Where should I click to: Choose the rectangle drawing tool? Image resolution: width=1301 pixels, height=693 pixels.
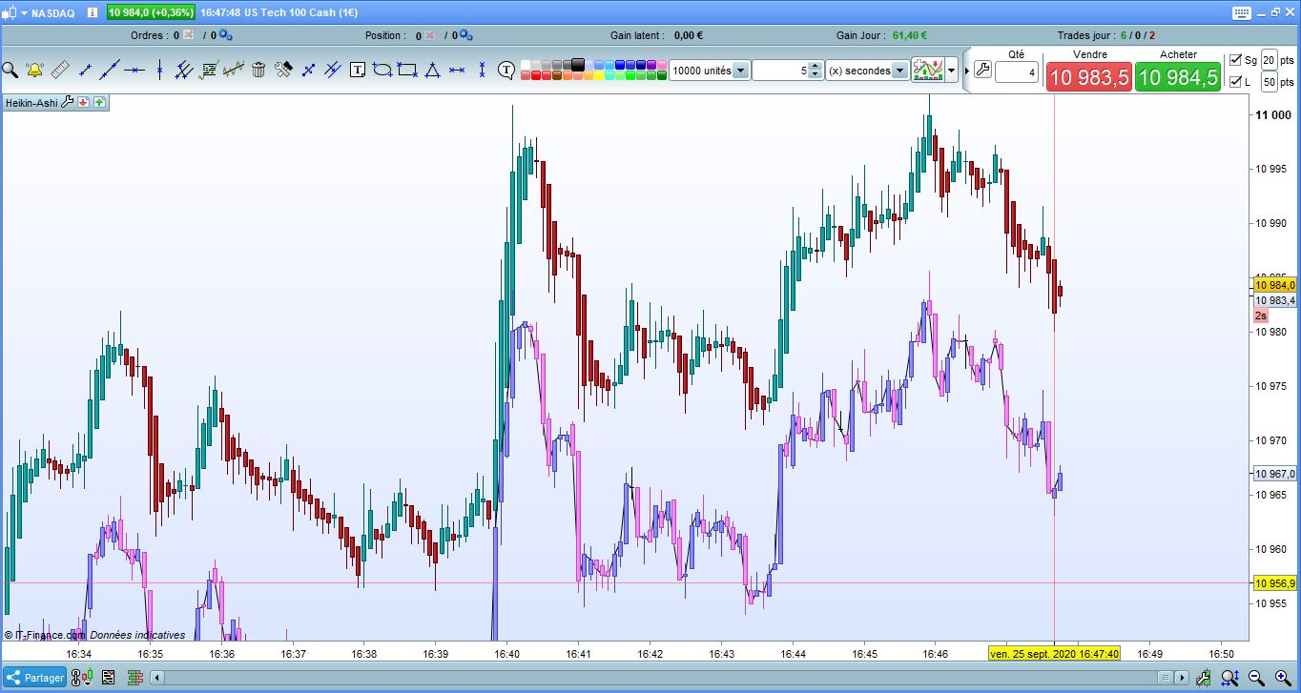pos(407,70)
